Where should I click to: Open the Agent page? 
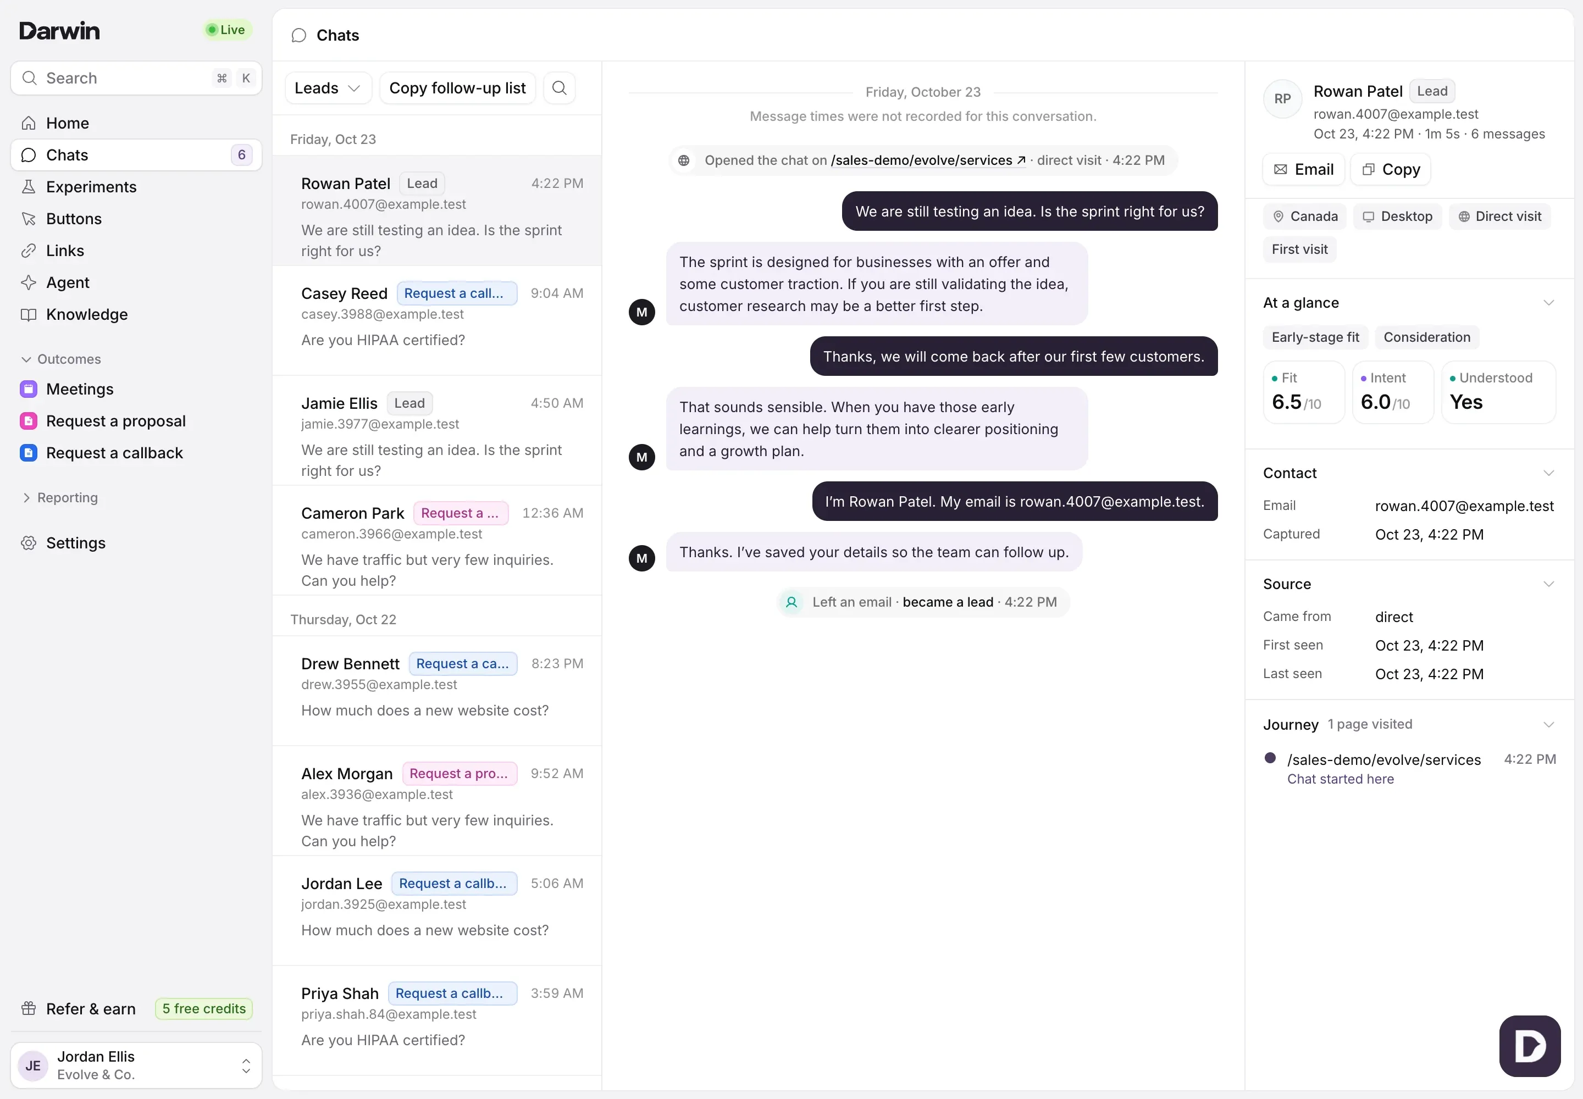pos(136,282)
